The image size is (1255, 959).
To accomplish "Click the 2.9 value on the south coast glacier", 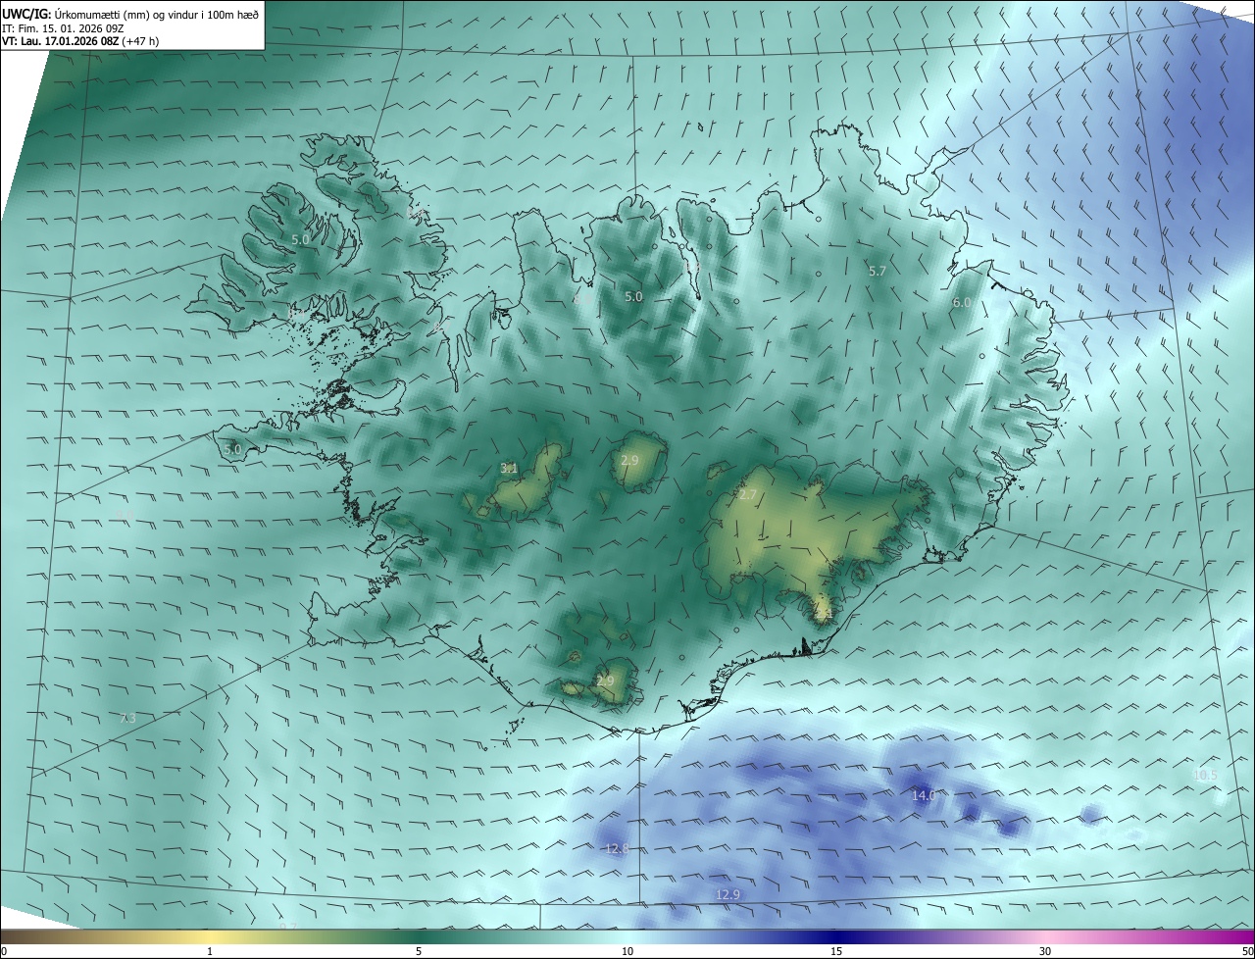I will [605, 681].
